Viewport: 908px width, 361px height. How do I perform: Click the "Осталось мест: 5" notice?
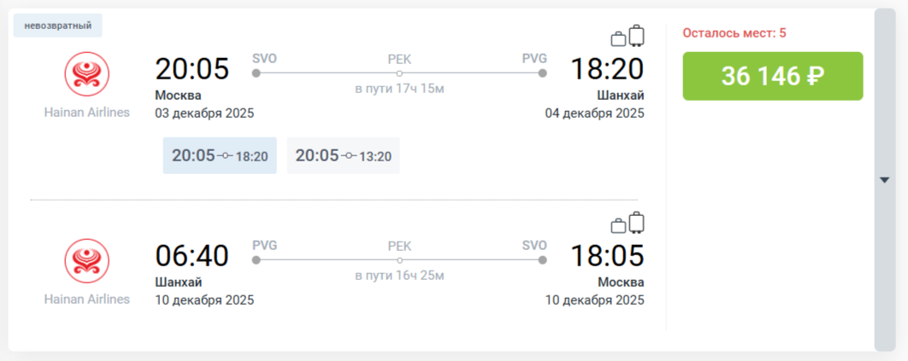(734, 33)
